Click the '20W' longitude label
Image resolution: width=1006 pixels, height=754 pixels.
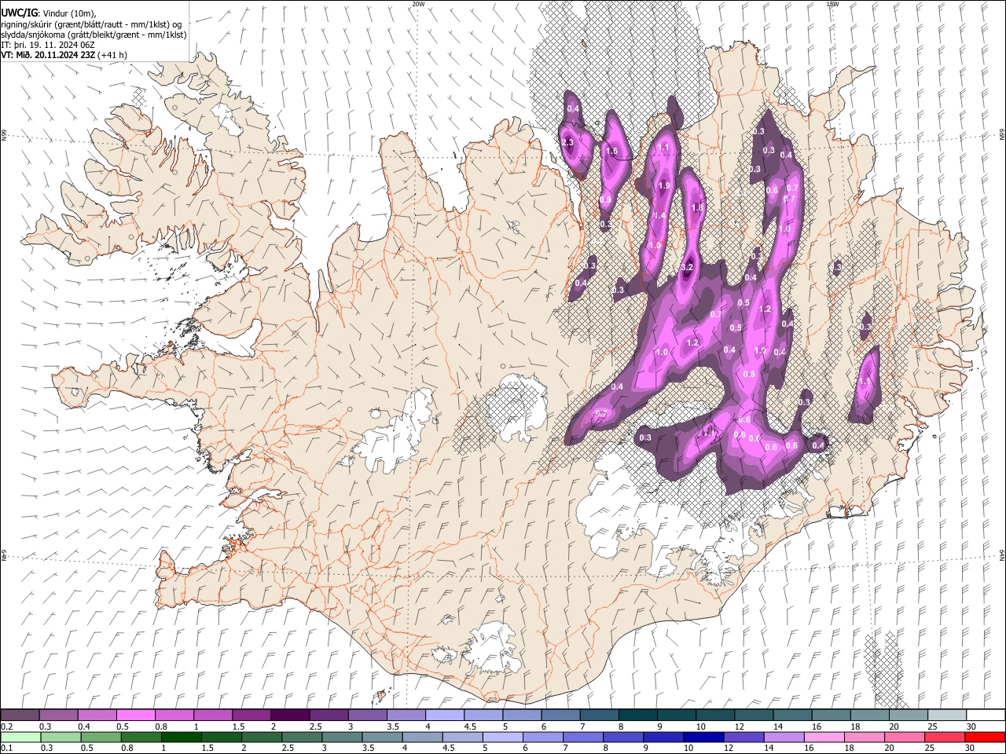tap(418, 4)
